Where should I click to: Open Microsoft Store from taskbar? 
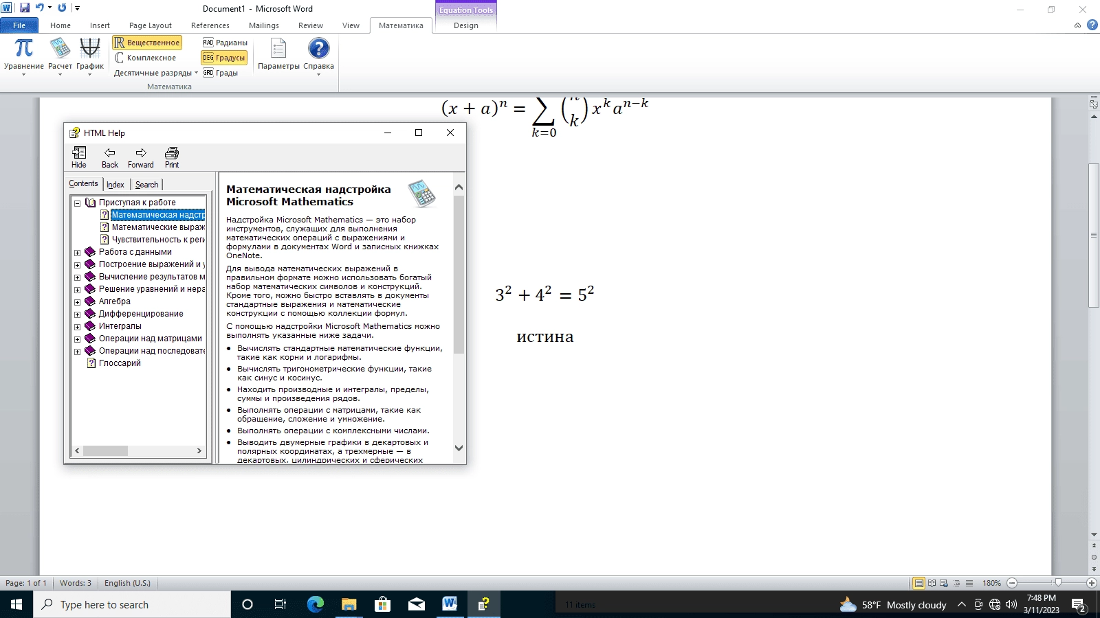coord(382,604)
